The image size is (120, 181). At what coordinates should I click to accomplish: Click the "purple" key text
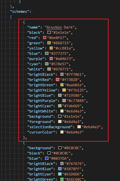pyautogui.click(x=36, y=59)
